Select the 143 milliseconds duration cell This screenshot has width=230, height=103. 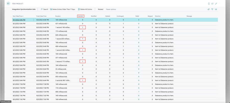click(61, 73)
